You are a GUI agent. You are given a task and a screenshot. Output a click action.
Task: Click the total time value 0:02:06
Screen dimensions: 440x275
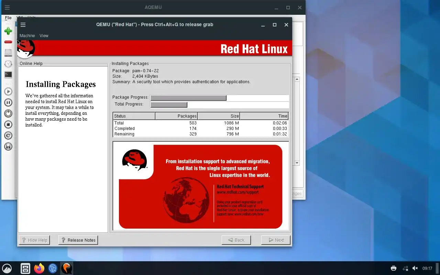[x=280, y=123]
